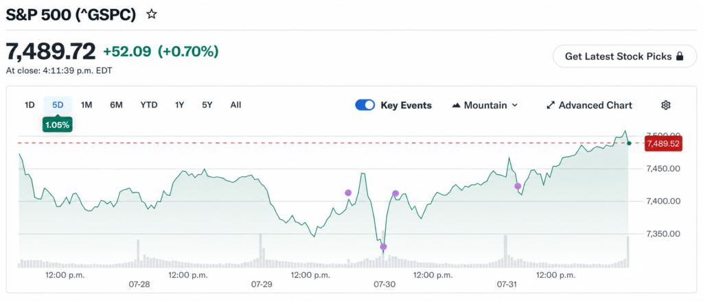Choose the YTD range
Screen dimensions: 703x301
pos(149,106)
